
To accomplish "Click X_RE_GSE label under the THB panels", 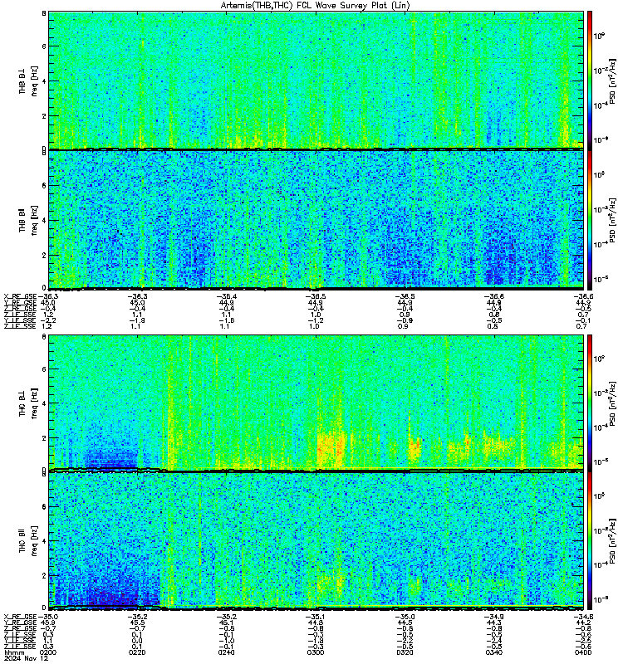I will click(x=20, y=296).
